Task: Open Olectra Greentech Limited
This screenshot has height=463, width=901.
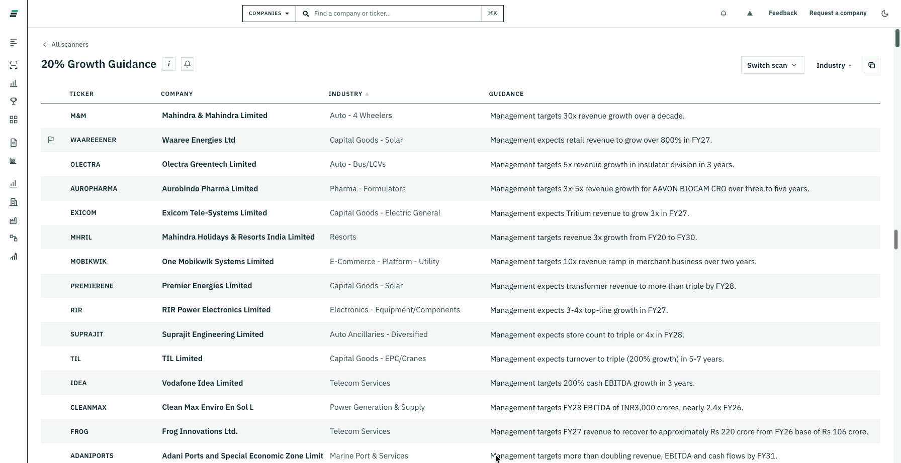Action: 209,164
